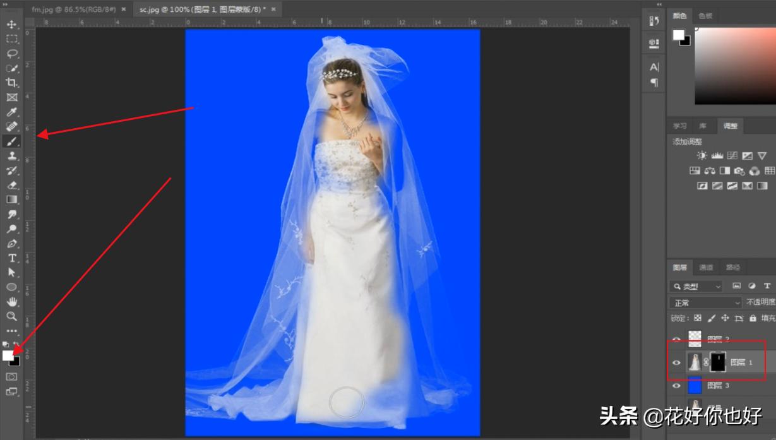Open the layer type filter dropdown
Screen dimensions: 776x440
(x=696, y=286)
